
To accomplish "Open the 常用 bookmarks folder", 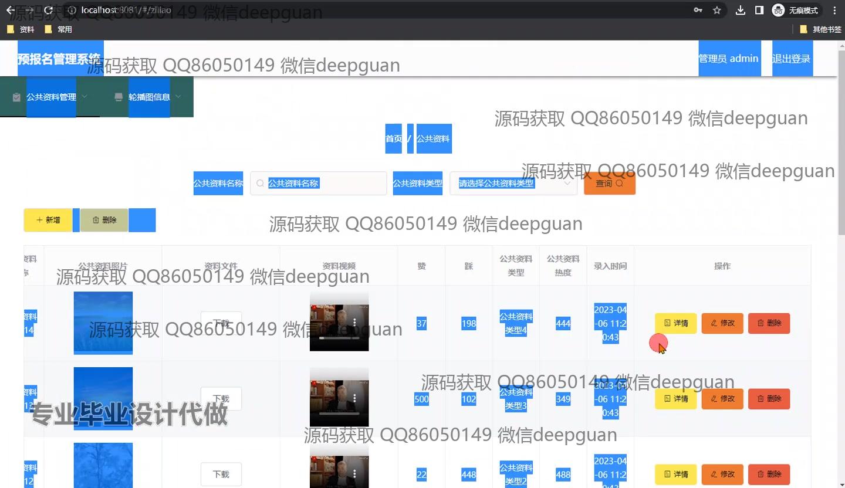I will [x=58, y=29].
